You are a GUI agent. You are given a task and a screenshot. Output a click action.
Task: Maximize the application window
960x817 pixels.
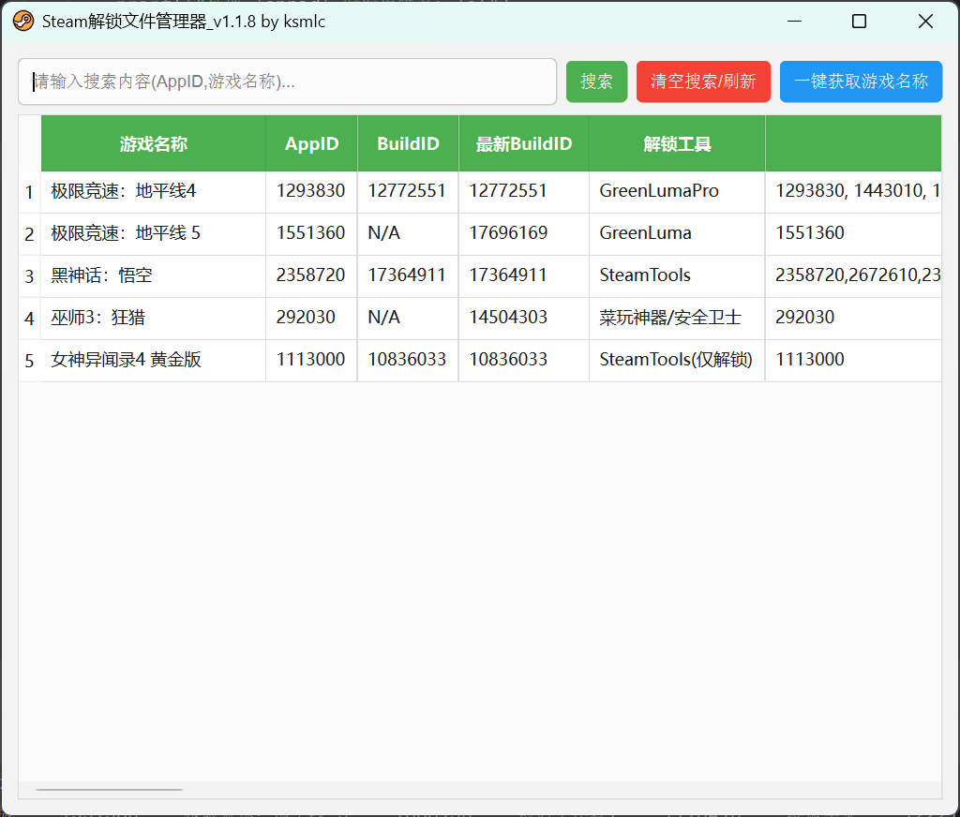(859, 22)
